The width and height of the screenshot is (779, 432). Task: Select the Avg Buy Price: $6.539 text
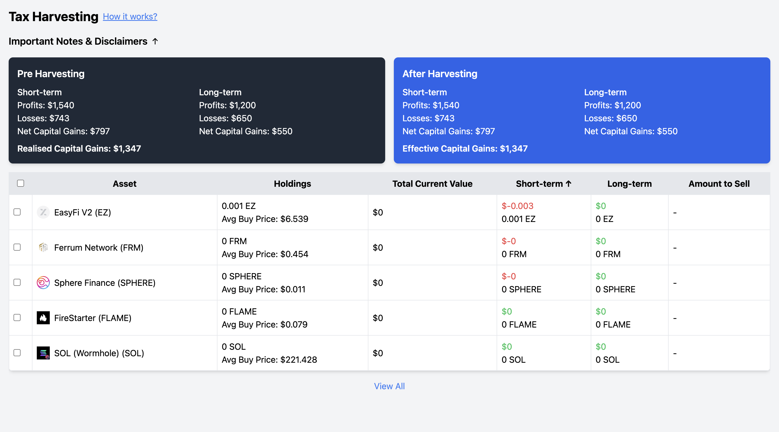[x=265, y=219]
